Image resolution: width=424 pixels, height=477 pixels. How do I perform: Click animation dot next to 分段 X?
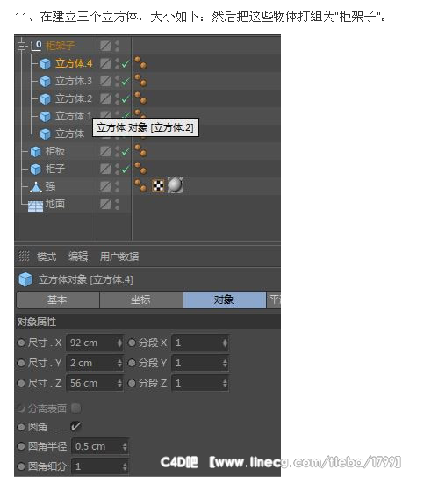132,343
